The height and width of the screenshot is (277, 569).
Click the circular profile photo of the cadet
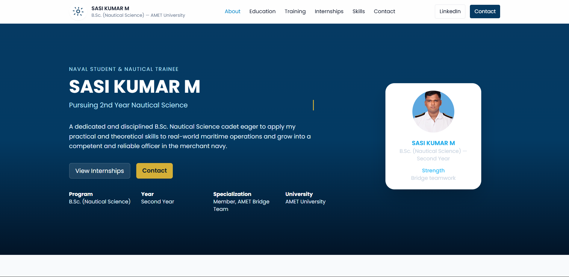[x=433, y=112]
